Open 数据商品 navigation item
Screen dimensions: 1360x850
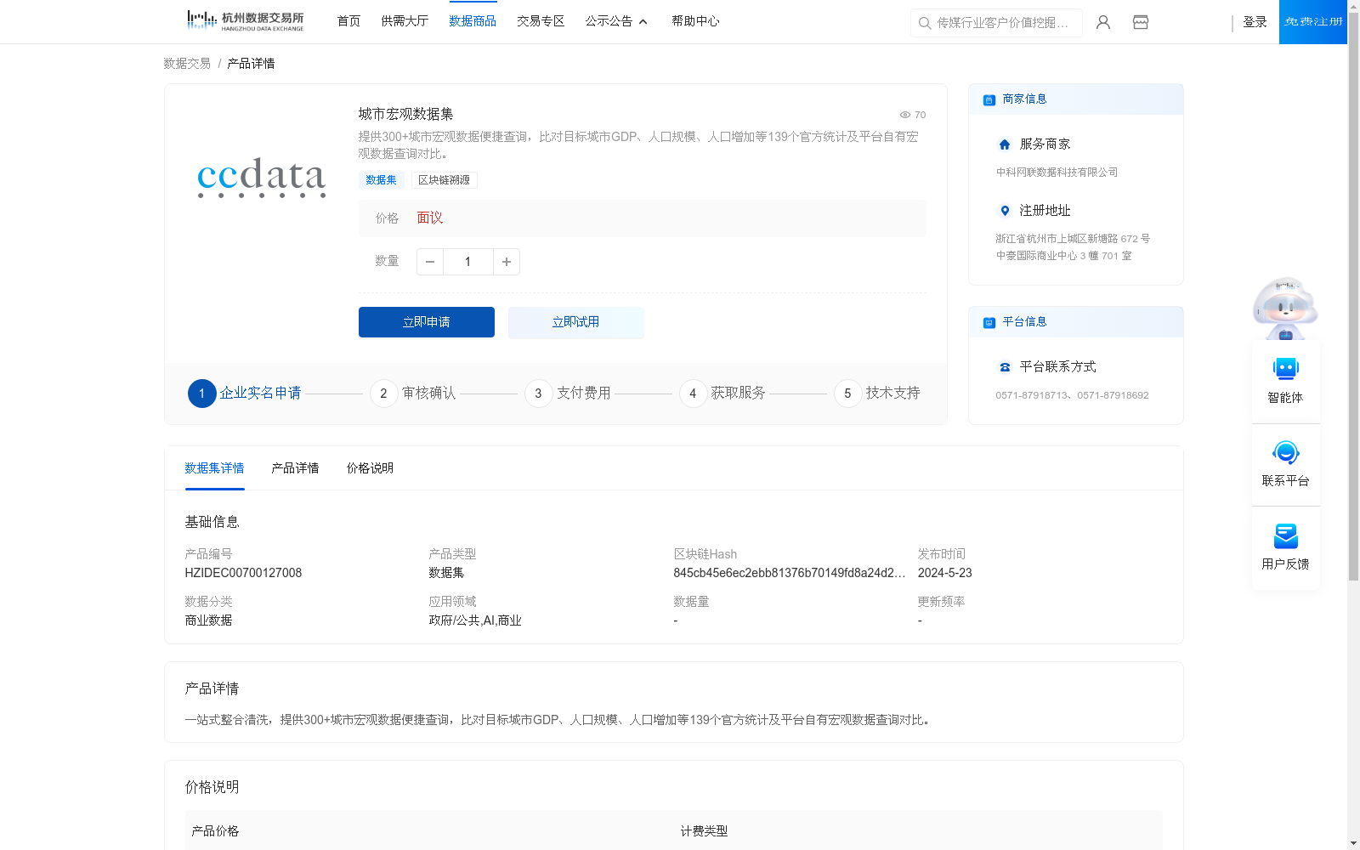coord(473,21)
